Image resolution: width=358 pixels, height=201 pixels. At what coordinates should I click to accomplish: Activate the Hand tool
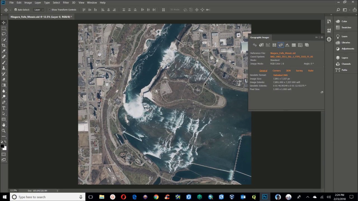click(4, 125)
